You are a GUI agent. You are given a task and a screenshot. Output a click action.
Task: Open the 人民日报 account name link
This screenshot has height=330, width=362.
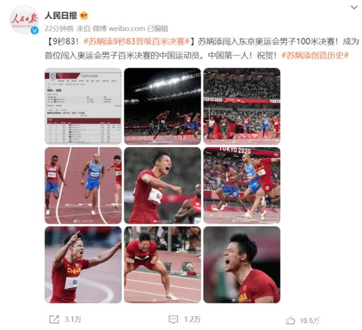[x=61, y=16]
